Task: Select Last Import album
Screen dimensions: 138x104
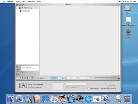Action: coord(27,11)
